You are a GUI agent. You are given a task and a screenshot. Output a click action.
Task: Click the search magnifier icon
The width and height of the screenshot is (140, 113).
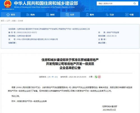click(135, 3)
